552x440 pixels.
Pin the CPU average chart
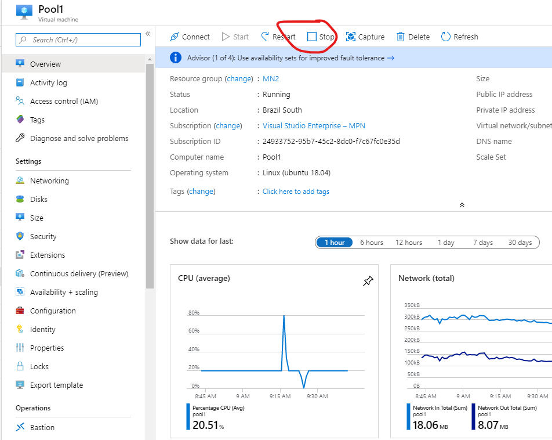click(x=368, y=282)
